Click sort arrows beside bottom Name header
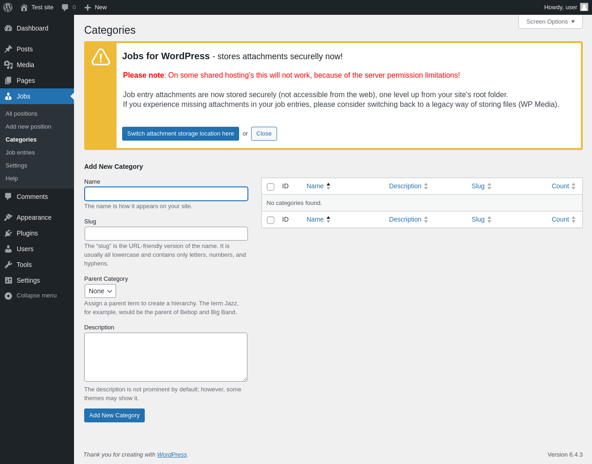The image size is (592, 464). click(x=328, y=219)
